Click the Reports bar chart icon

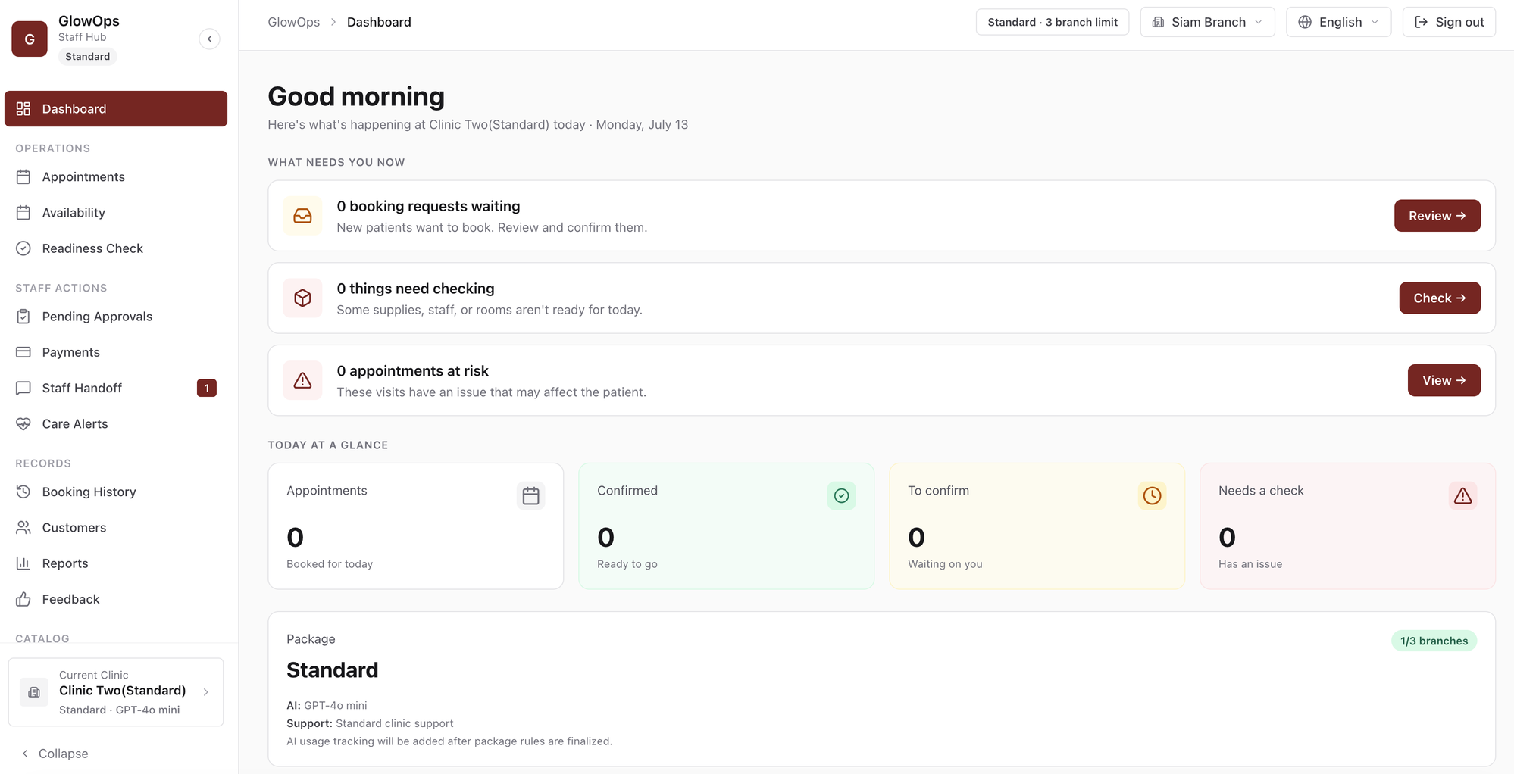(x=23, y=563)
